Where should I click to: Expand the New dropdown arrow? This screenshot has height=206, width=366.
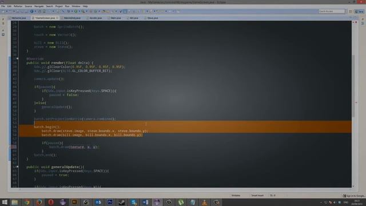7,11
